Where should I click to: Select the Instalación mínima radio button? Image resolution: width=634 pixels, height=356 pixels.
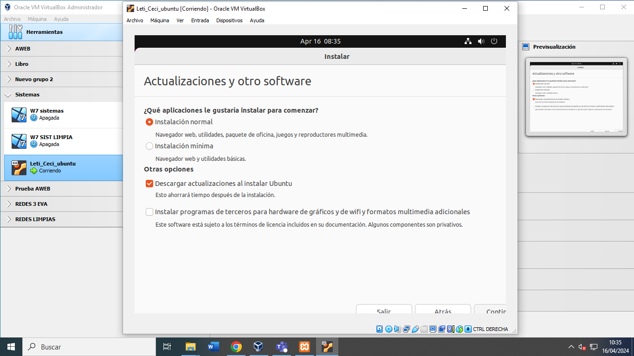pos(149,146)
